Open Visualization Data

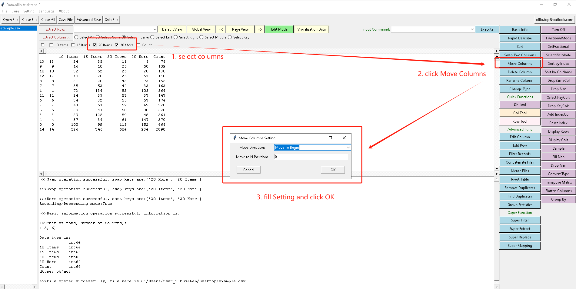click(311, 29)
